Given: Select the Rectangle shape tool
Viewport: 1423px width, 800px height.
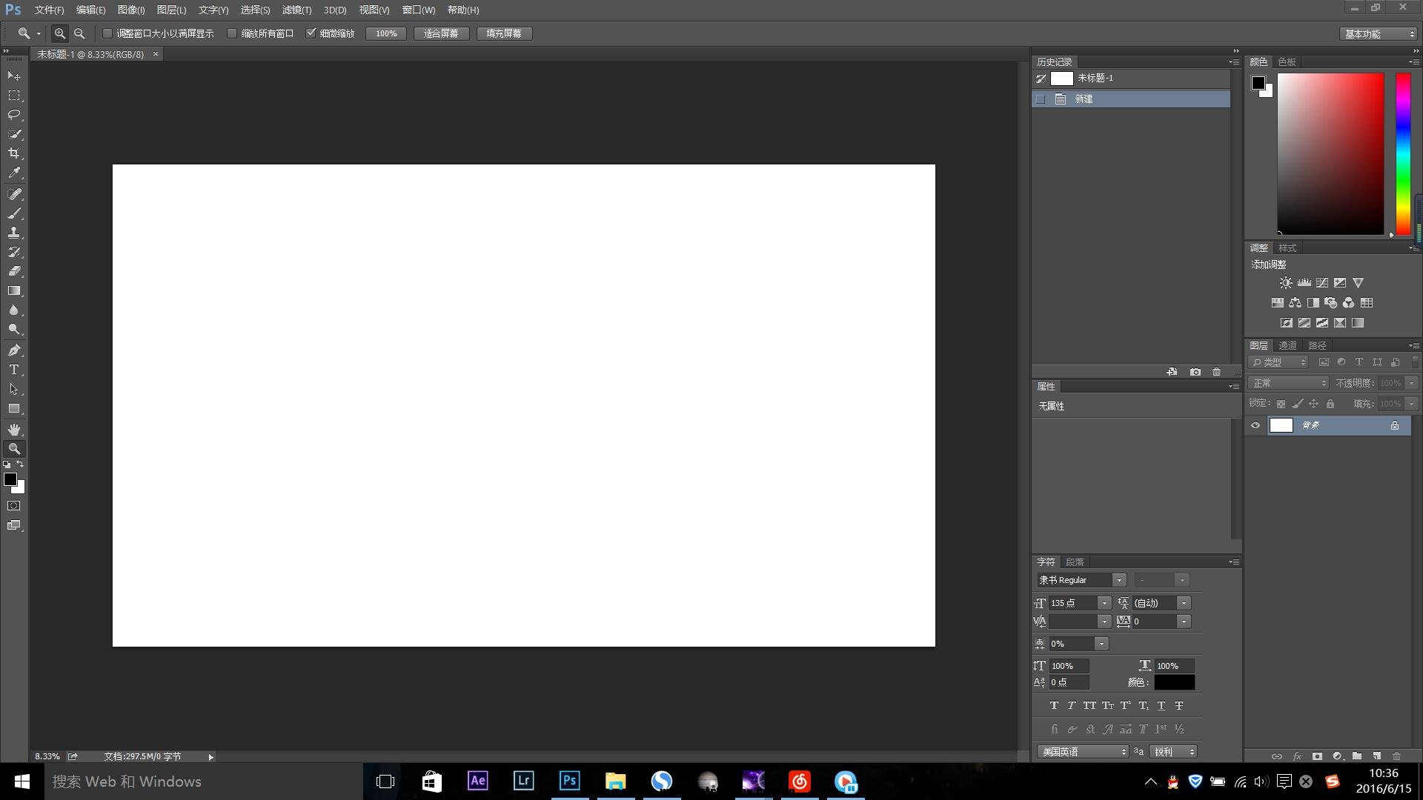Looking at the screenshot, I should click(14, 408).
